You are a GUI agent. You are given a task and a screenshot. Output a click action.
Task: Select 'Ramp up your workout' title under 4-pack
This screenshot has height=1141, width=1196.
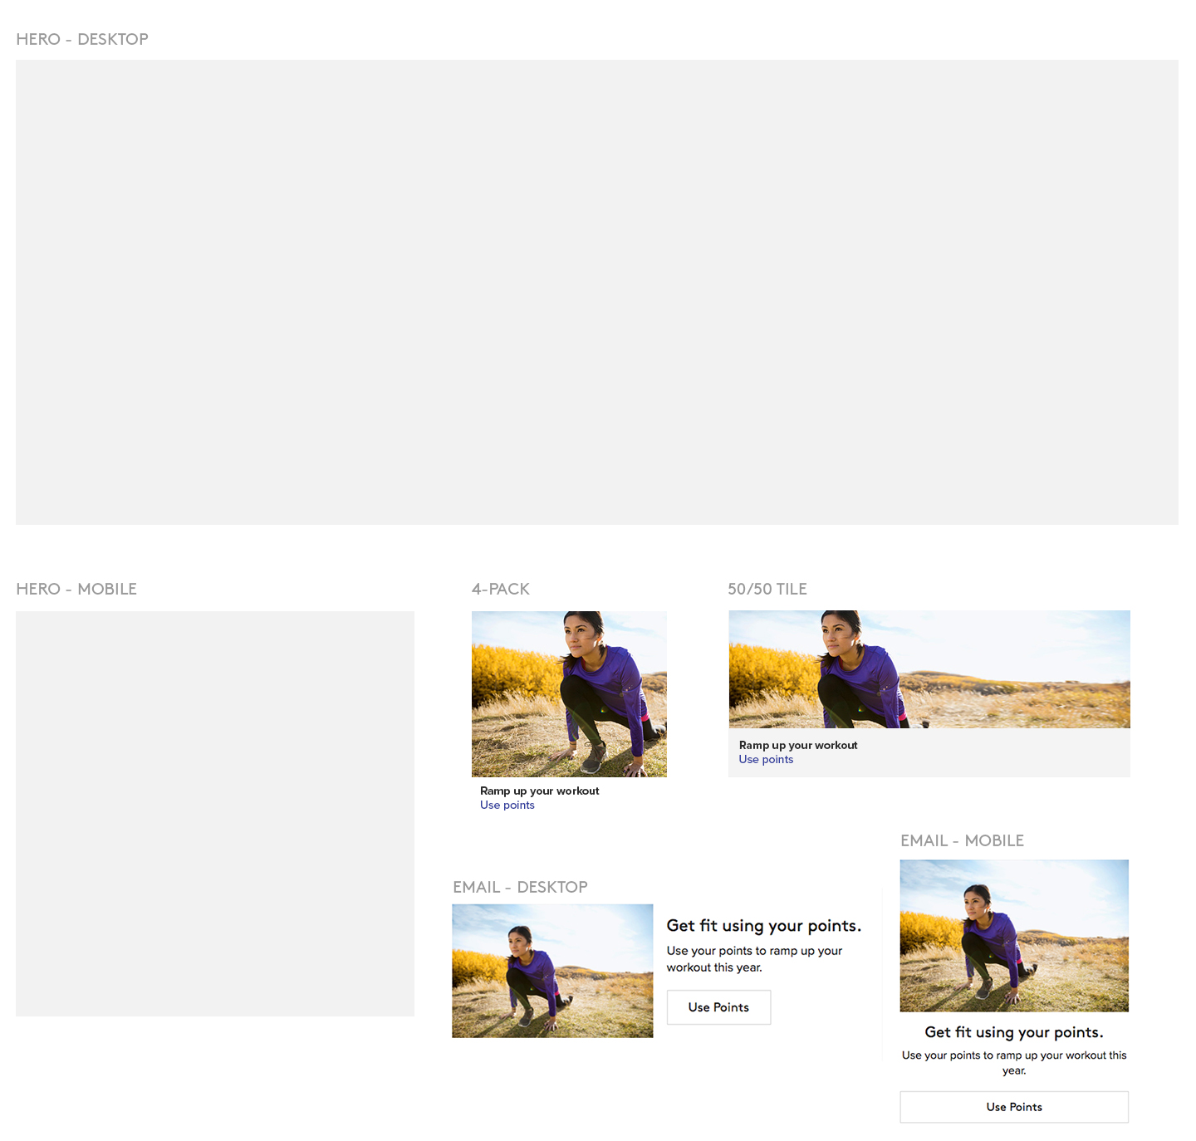click(539, 791)
